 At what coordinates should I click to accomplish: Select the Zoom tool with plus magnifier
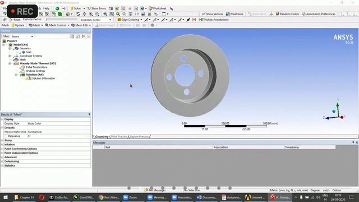click(x=91, y=14)
